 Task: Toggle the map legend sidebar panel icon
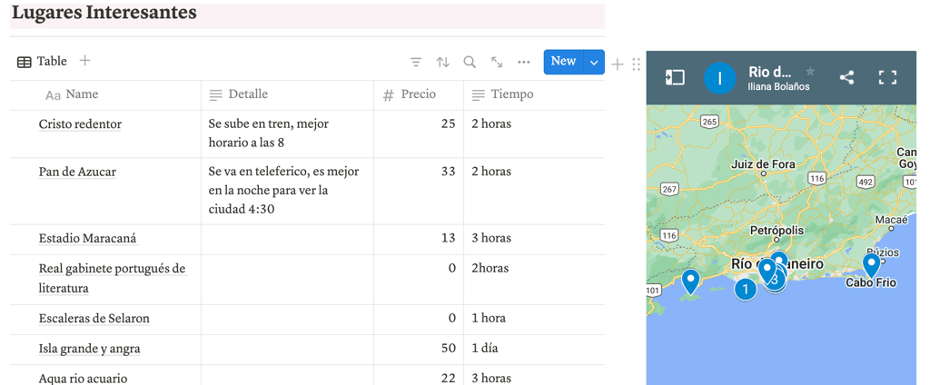click(x=675, y=78)
